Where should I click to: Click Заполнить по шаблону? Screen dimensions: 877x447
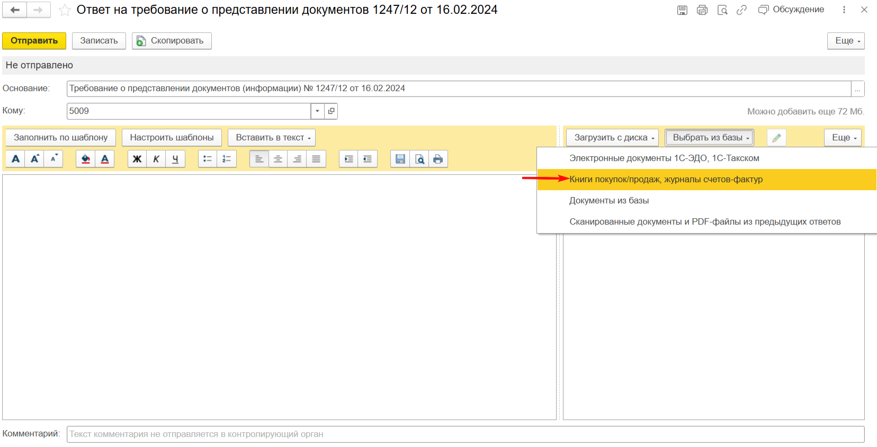point(61,138)
